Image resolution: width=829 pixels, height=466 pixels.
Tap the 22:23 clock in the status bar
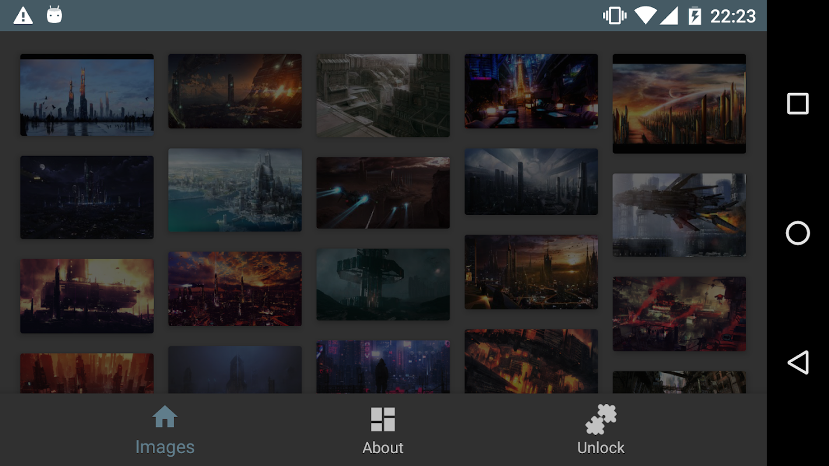pos(733,16)
